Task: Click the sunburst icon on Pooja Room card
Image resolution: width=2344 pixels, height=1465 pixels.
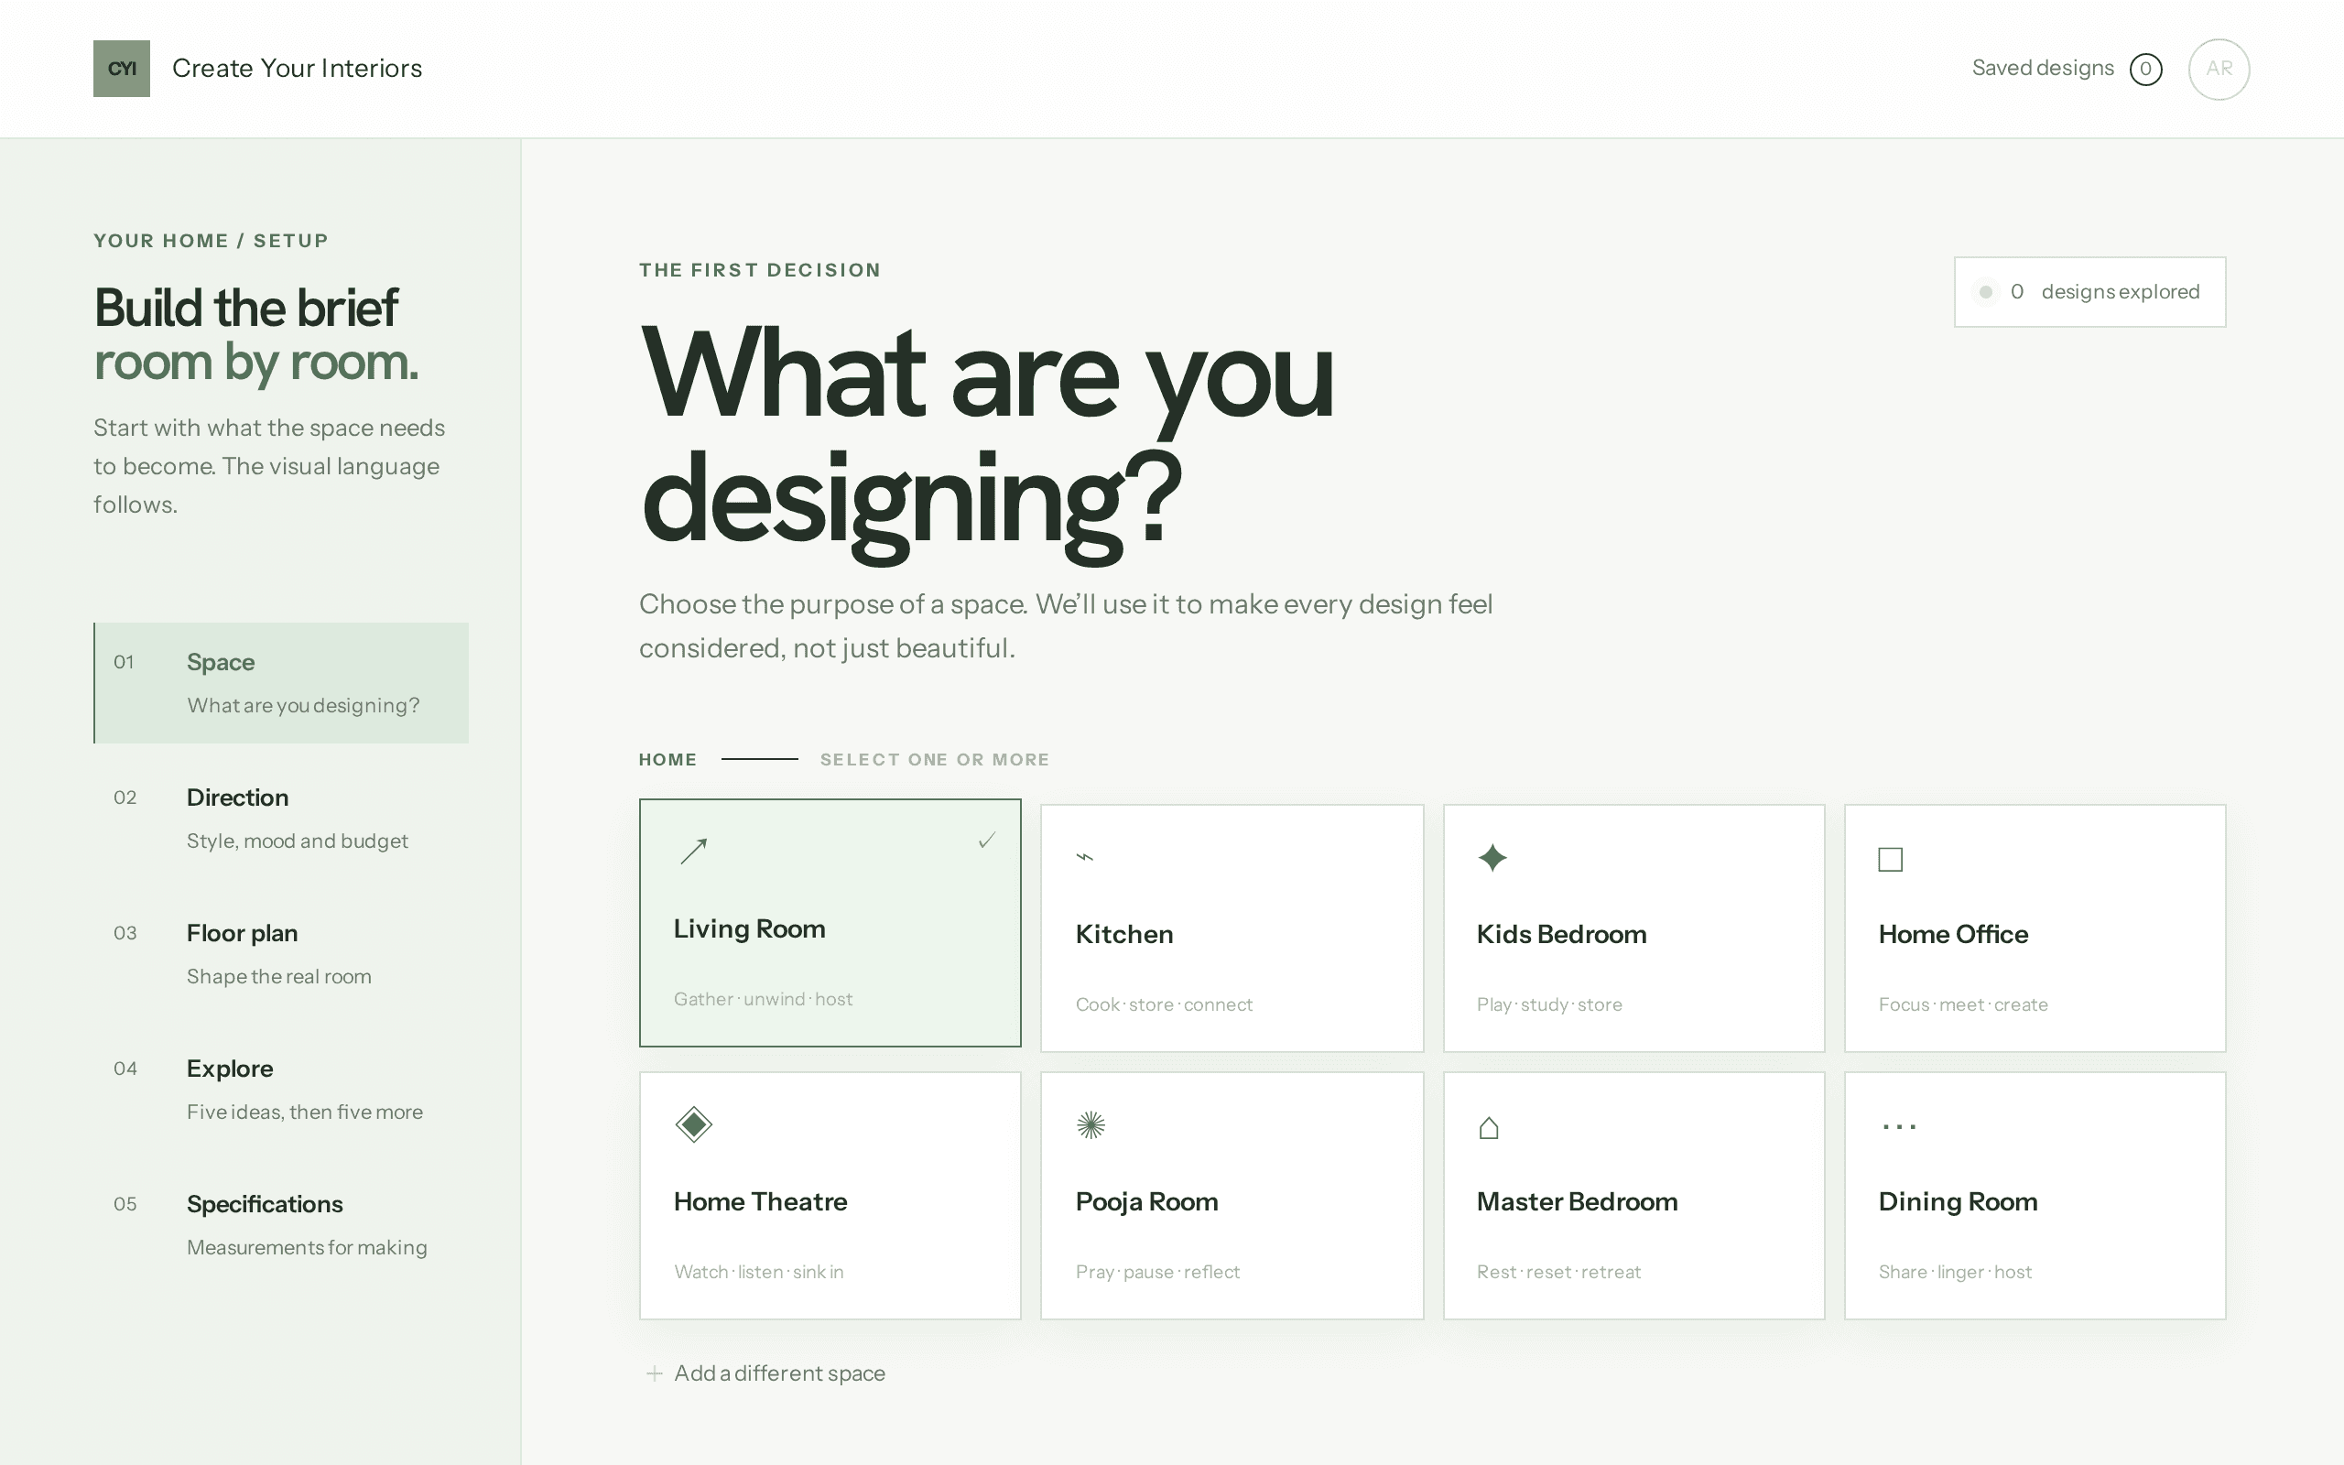Action: (1091, 1125)
